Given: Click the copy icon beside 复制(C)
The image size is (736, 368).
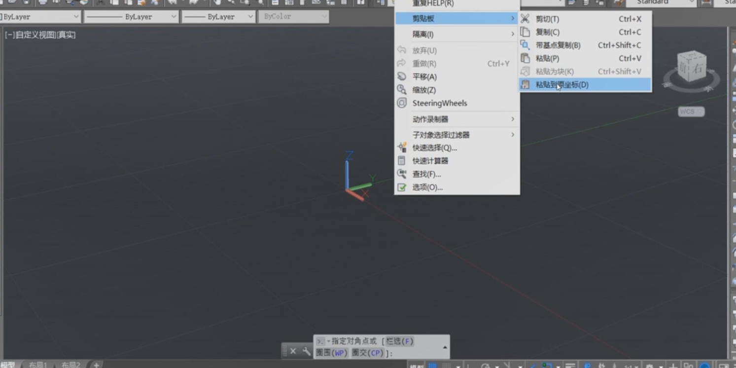Looking at the screenshot, I should tap(526, 32).
